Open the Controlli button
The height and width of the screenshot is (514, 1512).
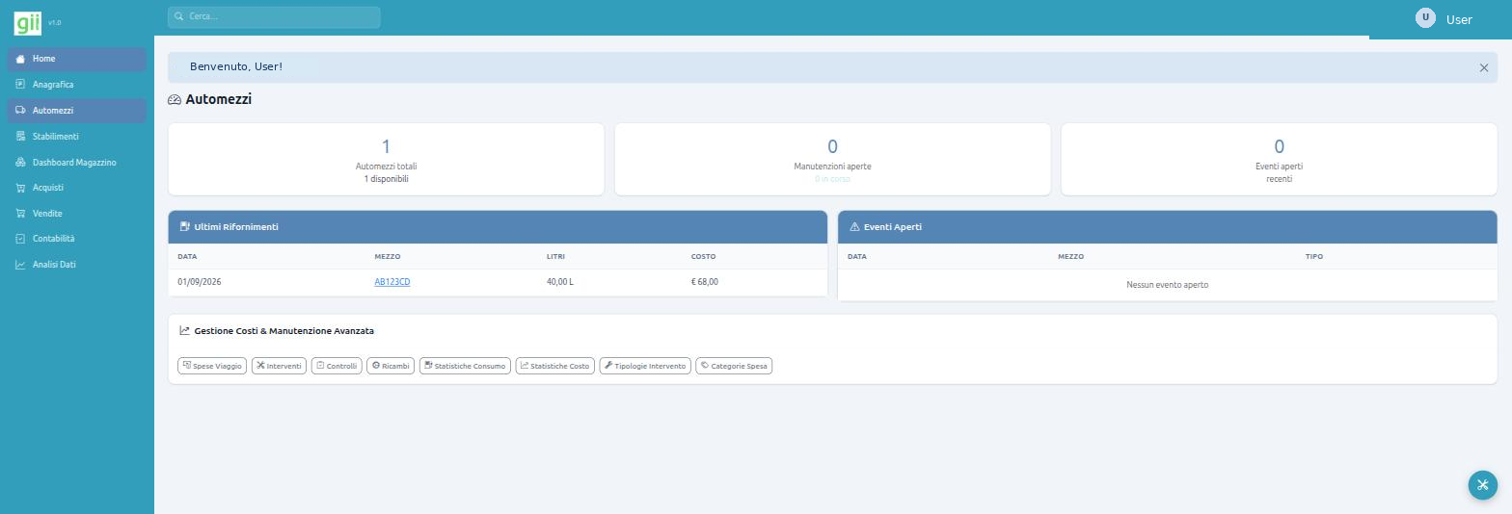(337, 366)
